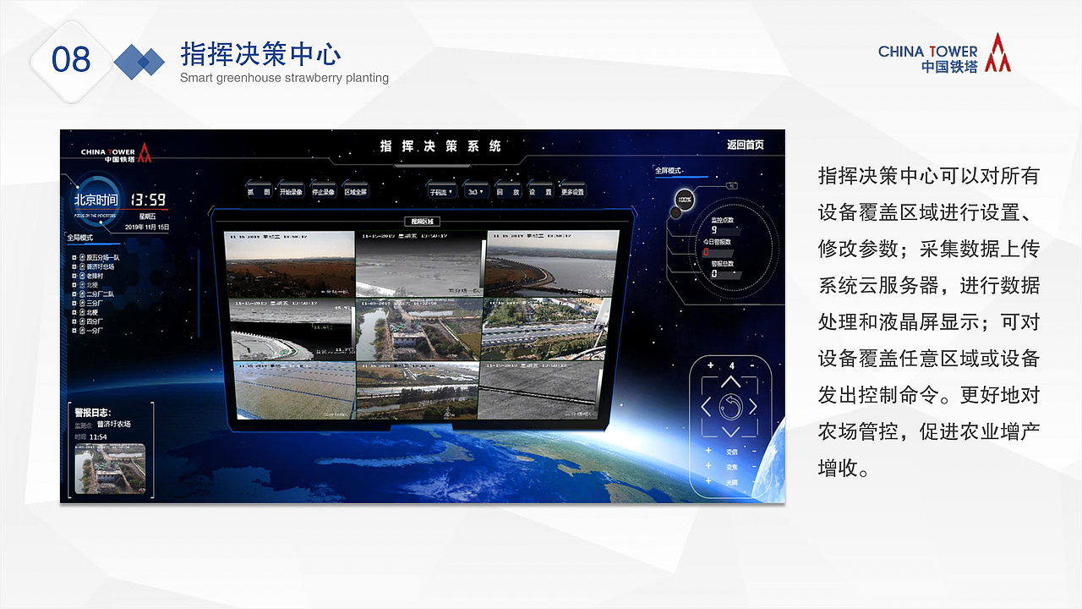Click the 监控点数 value 9
Screen dimensions: 1082x609
point(714,230)
